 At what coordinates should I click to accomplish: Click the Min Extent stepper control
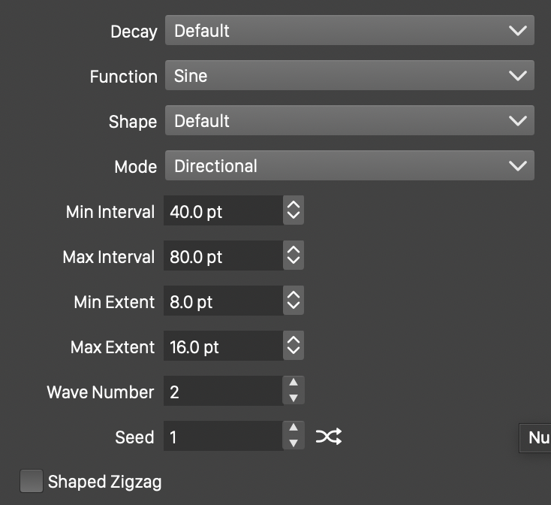coord(294,301)
